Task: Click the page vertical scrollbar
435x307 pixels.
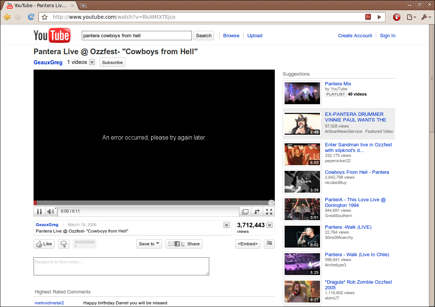Action: point(432,78)
